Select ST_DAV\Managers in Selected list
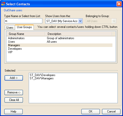The width and height of the screenshot is (123, 116). 42,78
